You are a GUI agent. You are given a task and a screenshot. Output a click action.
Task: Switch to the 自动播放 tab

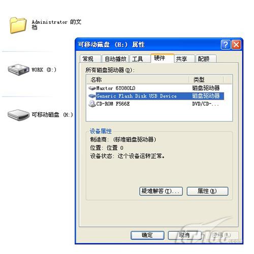pyautogui.click(x=115, y=59)
